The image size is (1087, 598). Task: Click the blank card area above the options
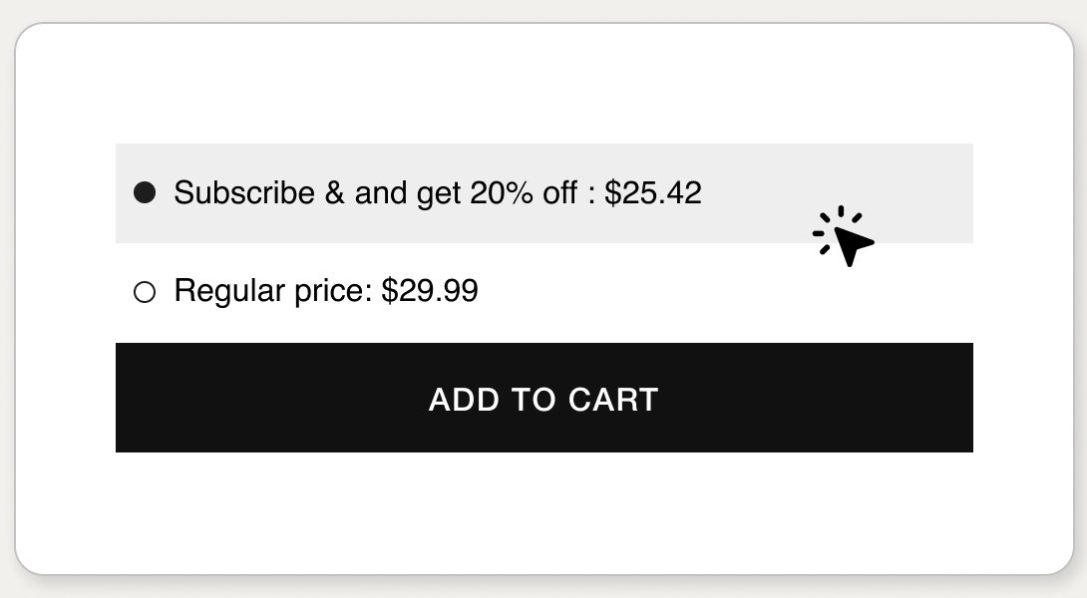(543, 85)
